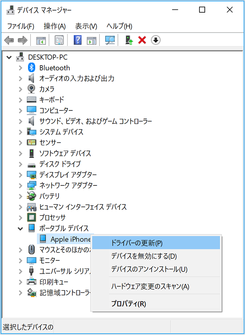Click the ディスク ドライブ drive icon
The image size is (245, 335).
[31, 164]
